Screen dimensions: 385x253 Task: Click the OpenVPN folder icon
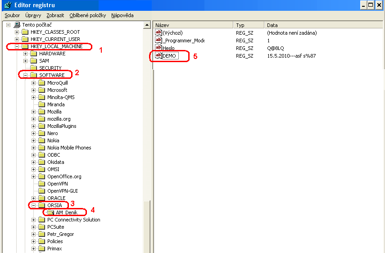[42, 184]
